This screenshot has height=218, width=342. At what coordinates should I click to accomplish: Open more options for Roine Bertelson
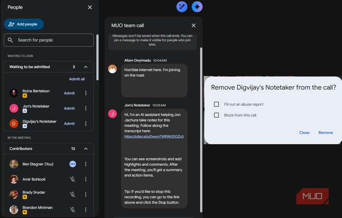(x=86, y=93)
